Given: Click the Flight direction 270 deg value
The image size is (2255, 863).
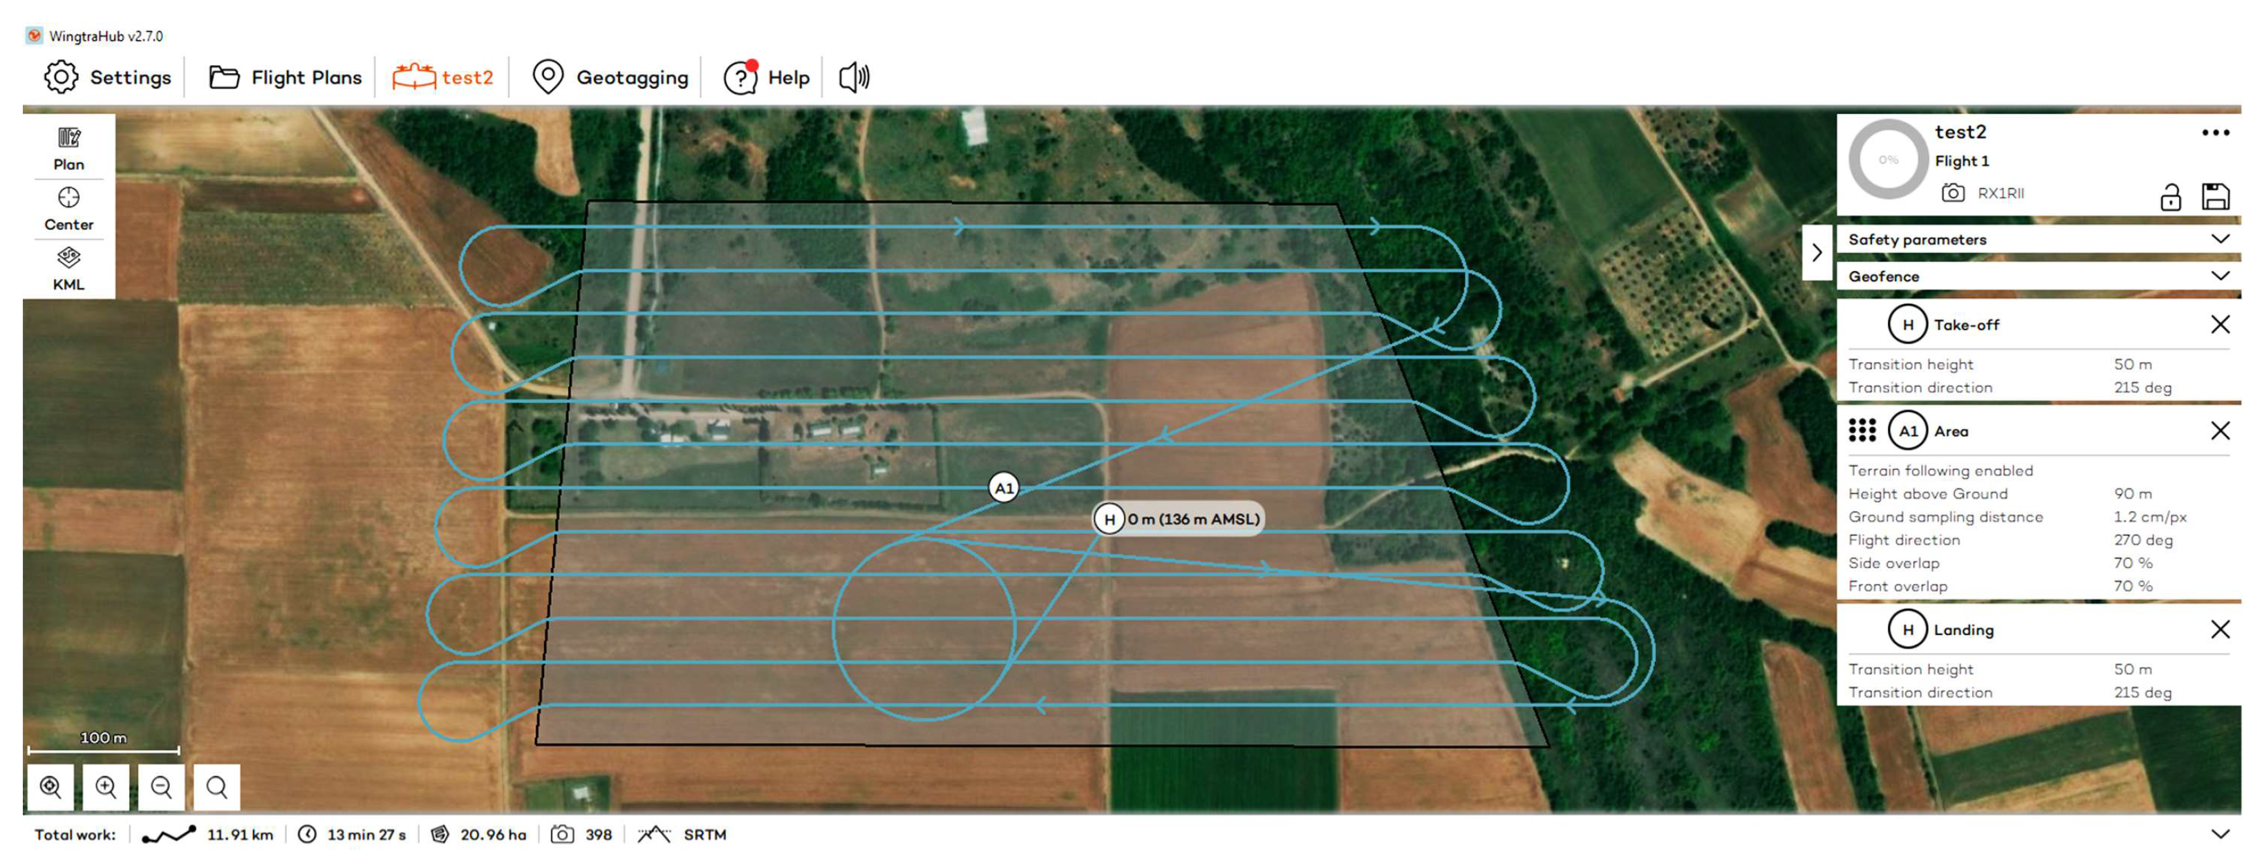Looking at the screenshot, I should pos(2143,540).
